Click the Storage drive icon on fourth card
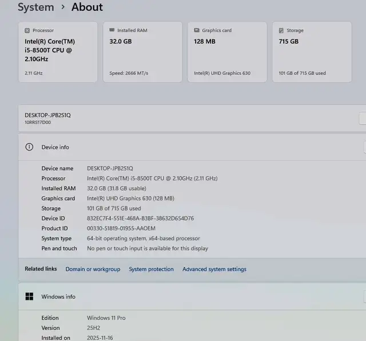Screen dimensions: 366x341 [281, 30]
